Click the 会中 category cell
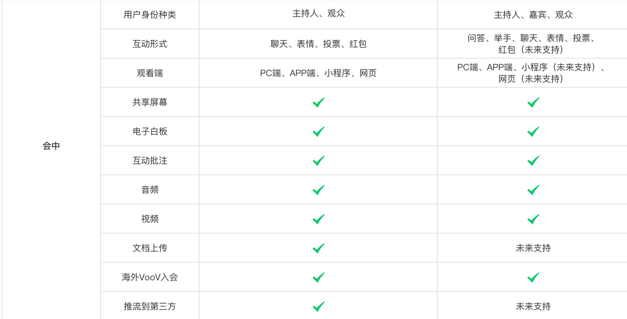 (51, 146)
